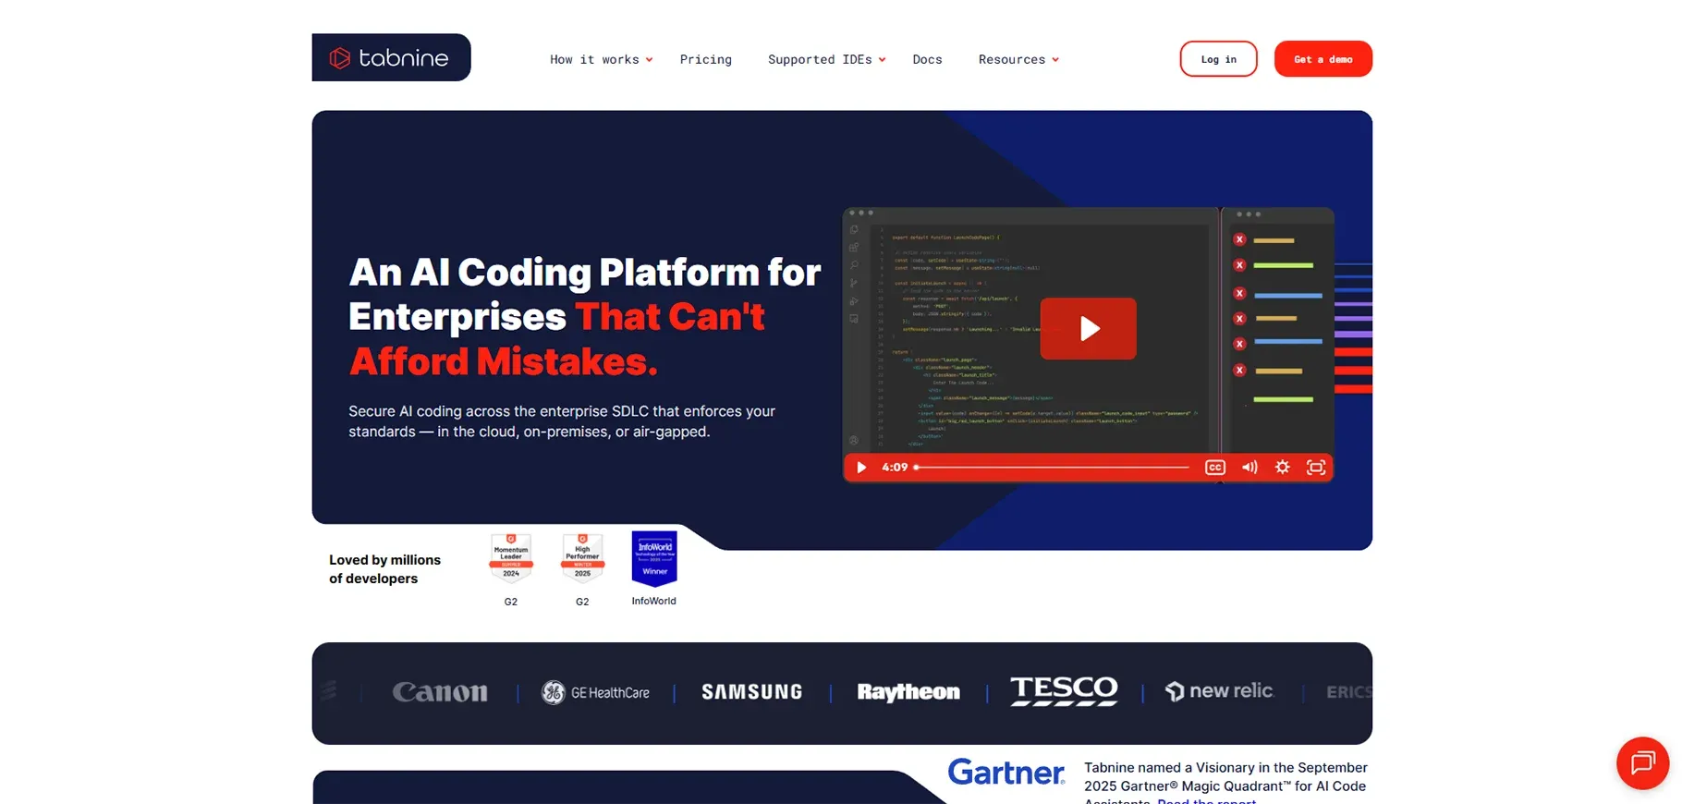Screen dimensions: 1682x804
Task: Click the Get a demo button
Action: click(1322, 59)
